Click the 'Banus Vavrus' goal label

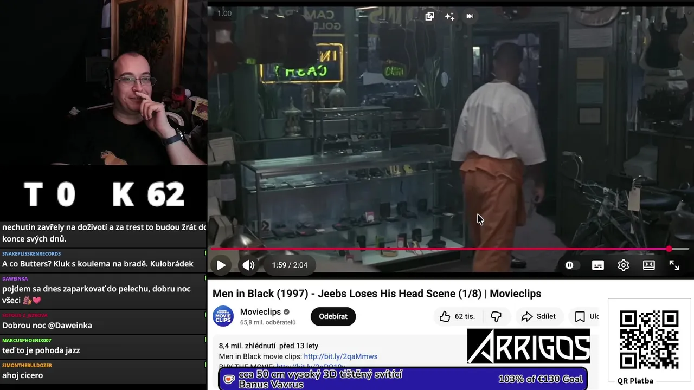click(271, 385)
